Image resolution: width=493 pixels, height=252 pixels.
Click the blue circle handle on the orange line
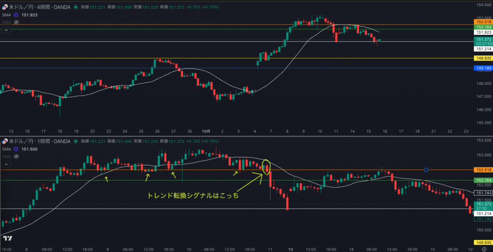426,170
